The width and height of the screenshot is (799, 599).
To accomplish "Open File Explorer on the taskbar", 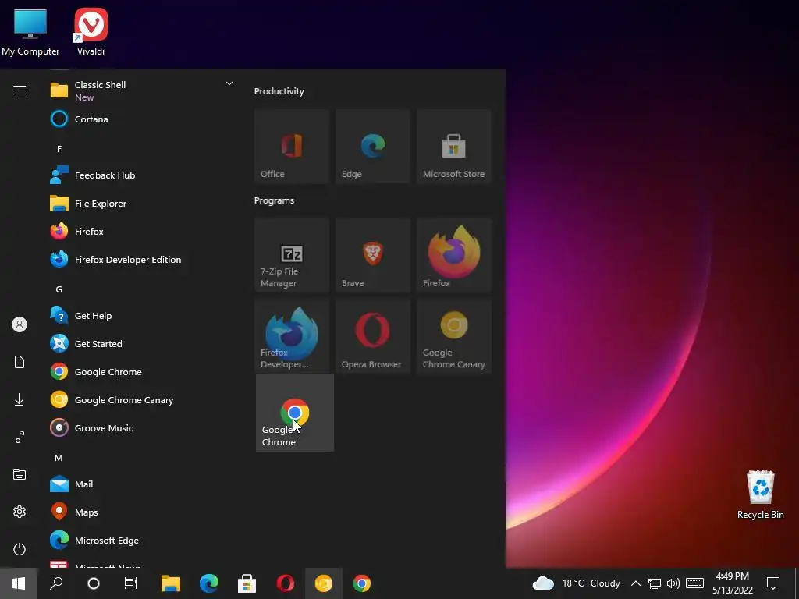I will tap(171, 583).
